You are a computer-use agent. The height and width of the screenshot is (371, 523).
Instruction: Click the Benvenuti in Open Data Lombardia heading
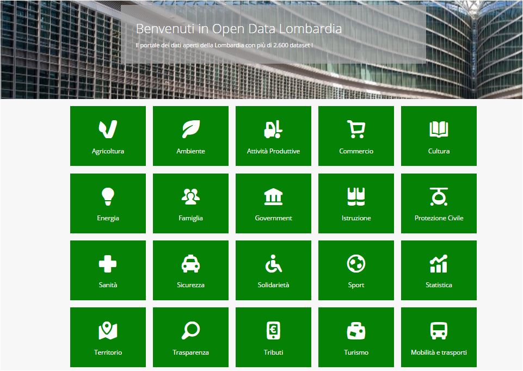239,29
